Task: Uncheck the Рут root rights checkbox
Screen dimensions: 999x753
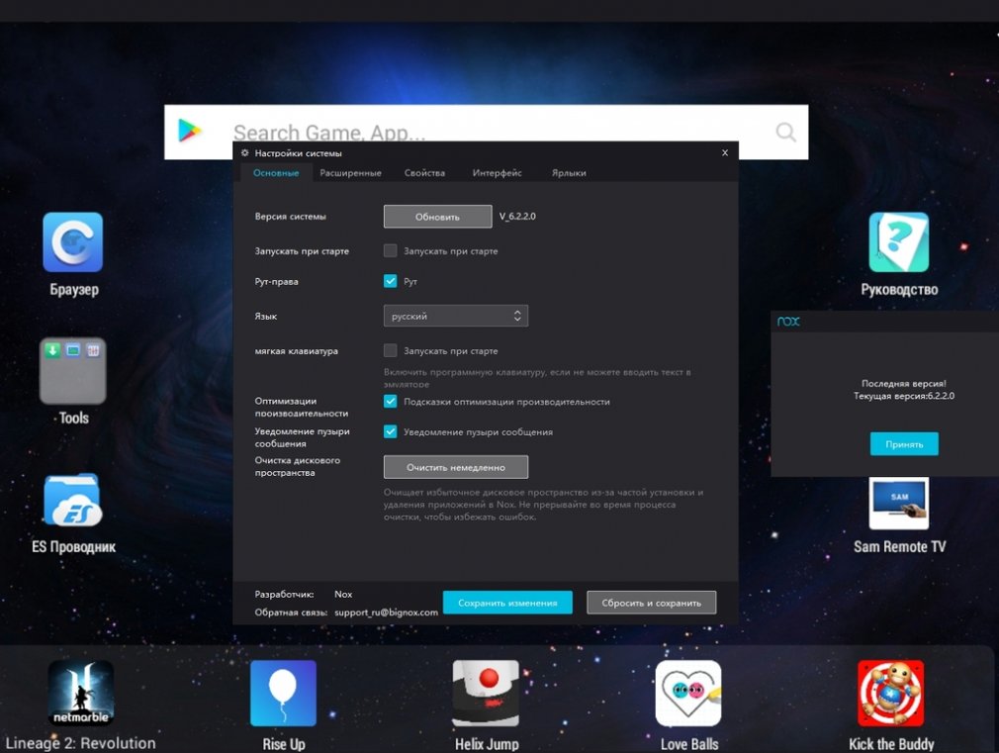Action: (x=391, y=281)
